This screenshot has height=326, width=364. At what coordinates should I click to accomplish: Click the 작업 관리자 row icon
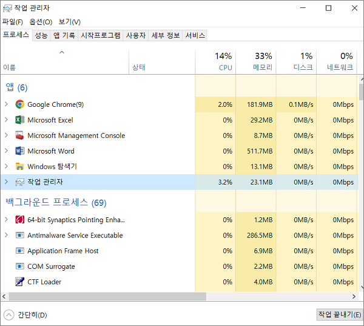click(x=20, y=182)
